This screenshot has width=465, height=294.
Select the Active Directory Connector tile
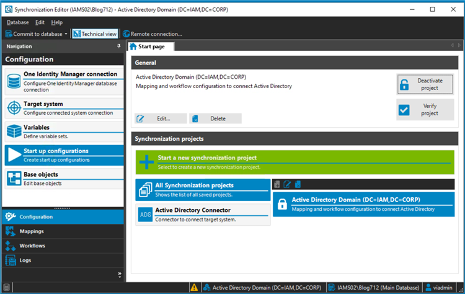[x=203, y=215]
